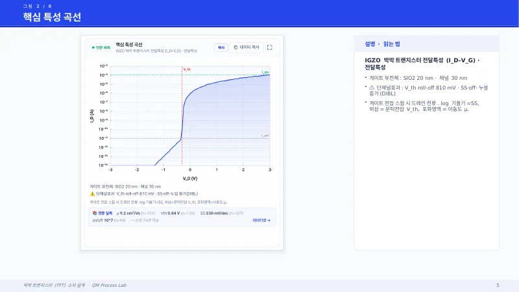Click the 'SiO2 20 nm' line below chart

coord(125,186)
